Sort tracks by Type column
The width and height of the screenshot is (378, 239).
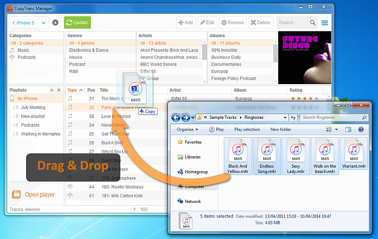[75, 90]
